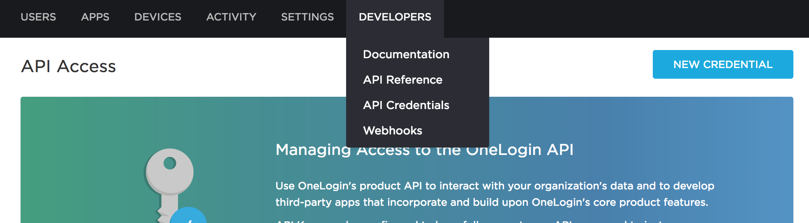Screen dimensions: 809x223
Task: Click the API Access page heading
Action: [x=69, y=66]
